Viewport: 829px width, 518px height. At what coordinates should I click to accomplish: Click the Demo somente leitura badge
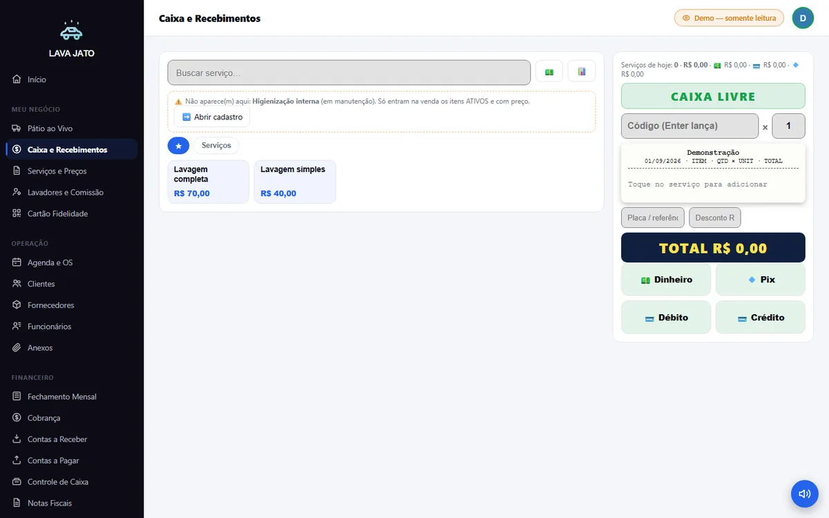tap(729, 18)
